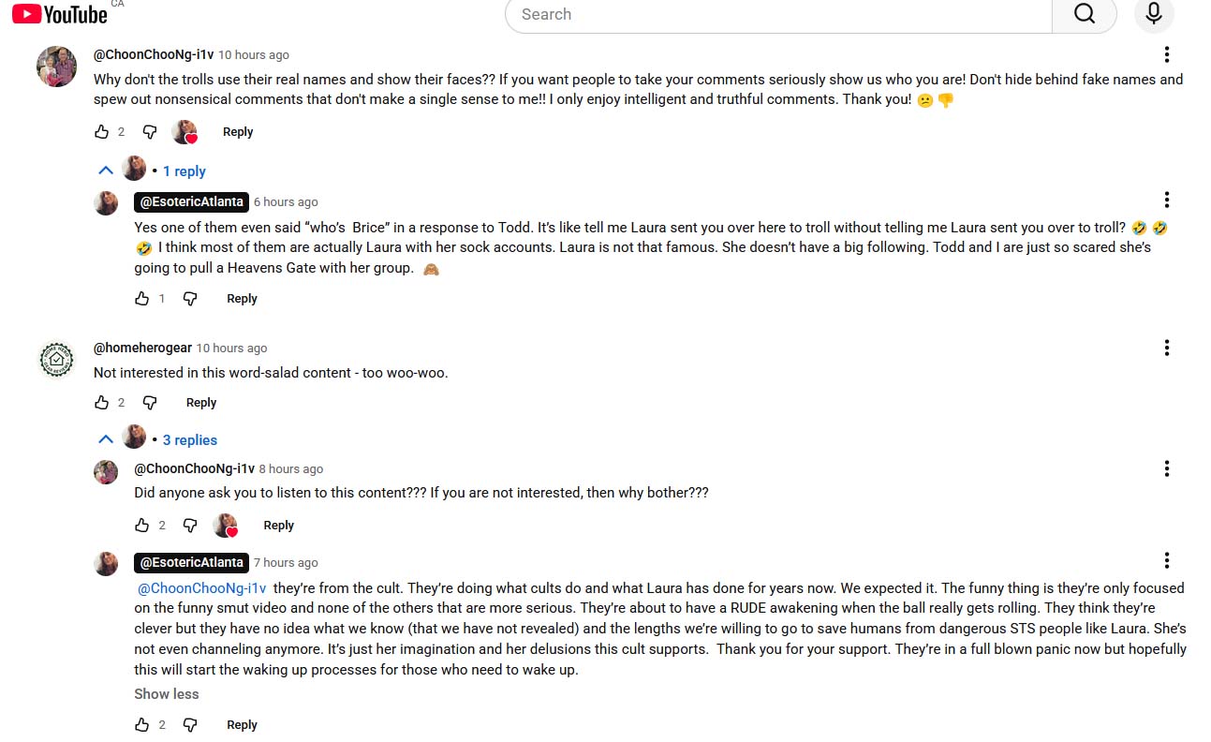Like the homeherogear word-salad comment
The width and height of the screenshot is (1211, 742).
(102, 403)
